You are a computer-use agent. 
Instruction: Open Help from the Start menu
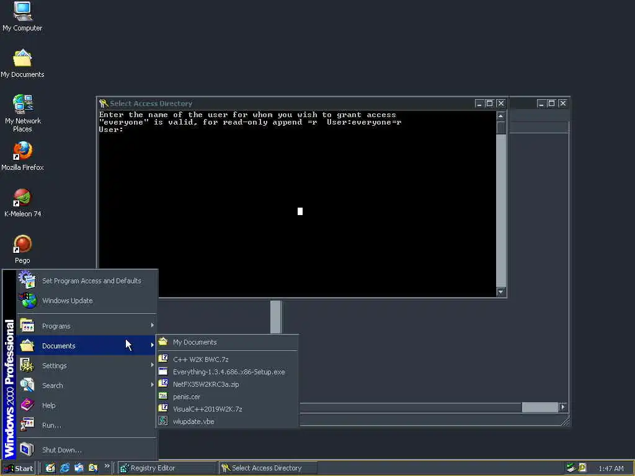87,405
